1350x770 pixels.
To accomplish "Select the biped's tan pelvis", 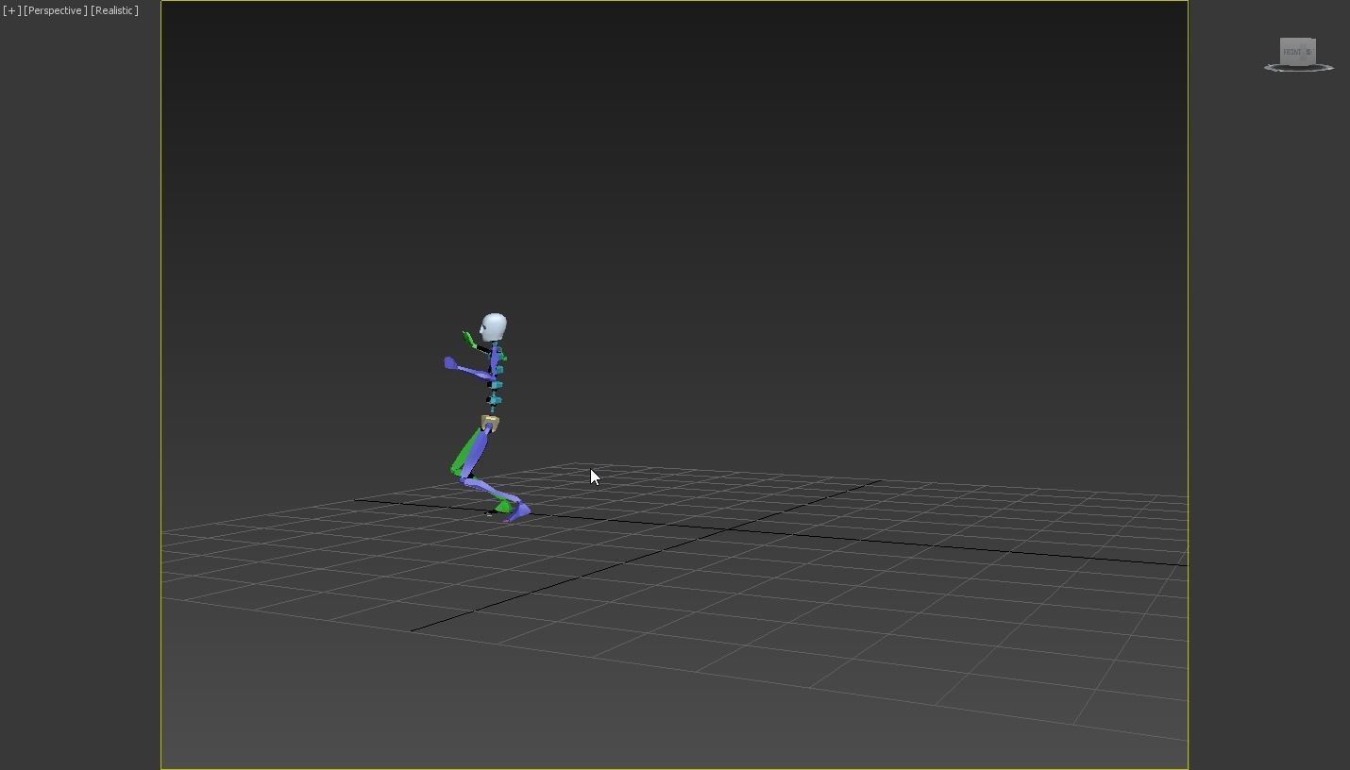I will point(490,423).
